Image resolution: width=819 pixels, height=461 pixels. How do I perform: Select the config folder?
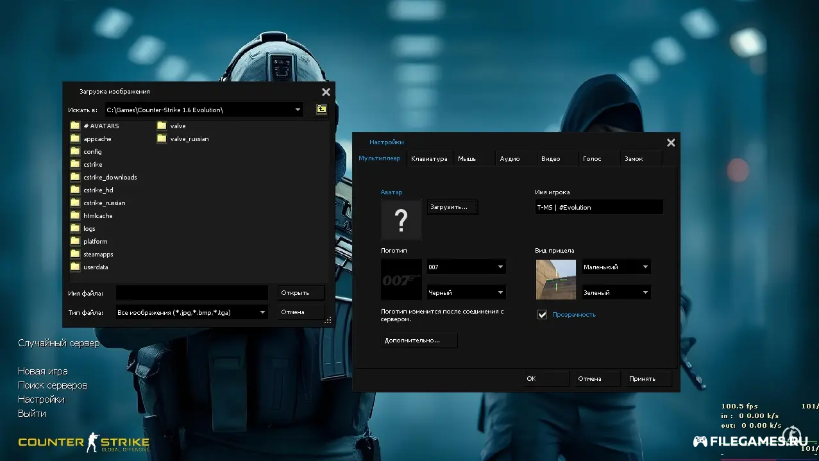click(86, 152)
